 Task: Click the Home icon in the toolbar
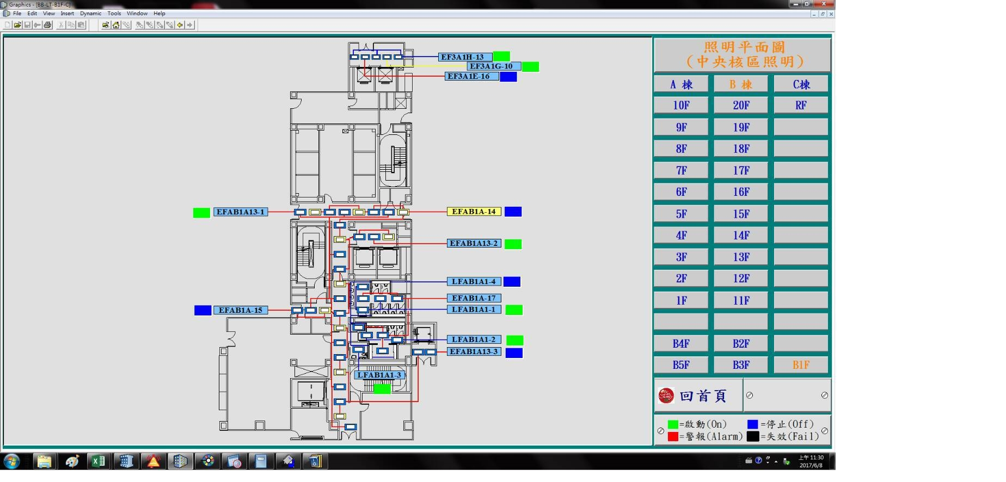tap(116, 25)
